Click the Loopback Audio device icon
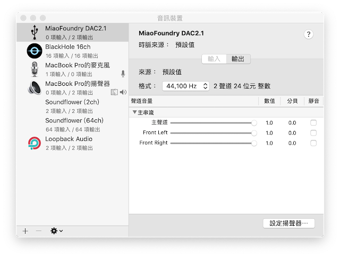Image resolution: width=340 pixels, height=257 pixels. [35, 143]
